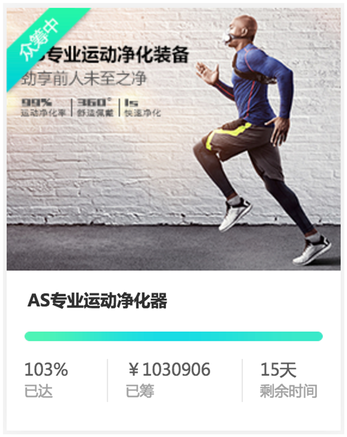Image resolution: width=347 pixels, height=437 pixels.
Task: Click the ¥1030906 raised amount
Action: click(169, 370)
